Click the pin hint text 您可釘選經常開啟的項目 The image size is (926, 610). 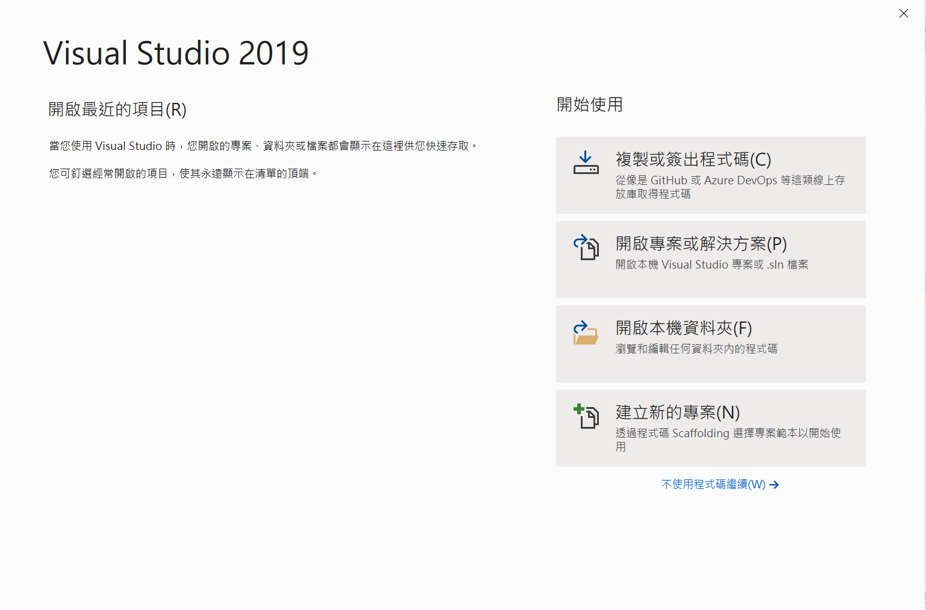pos(183,174)
